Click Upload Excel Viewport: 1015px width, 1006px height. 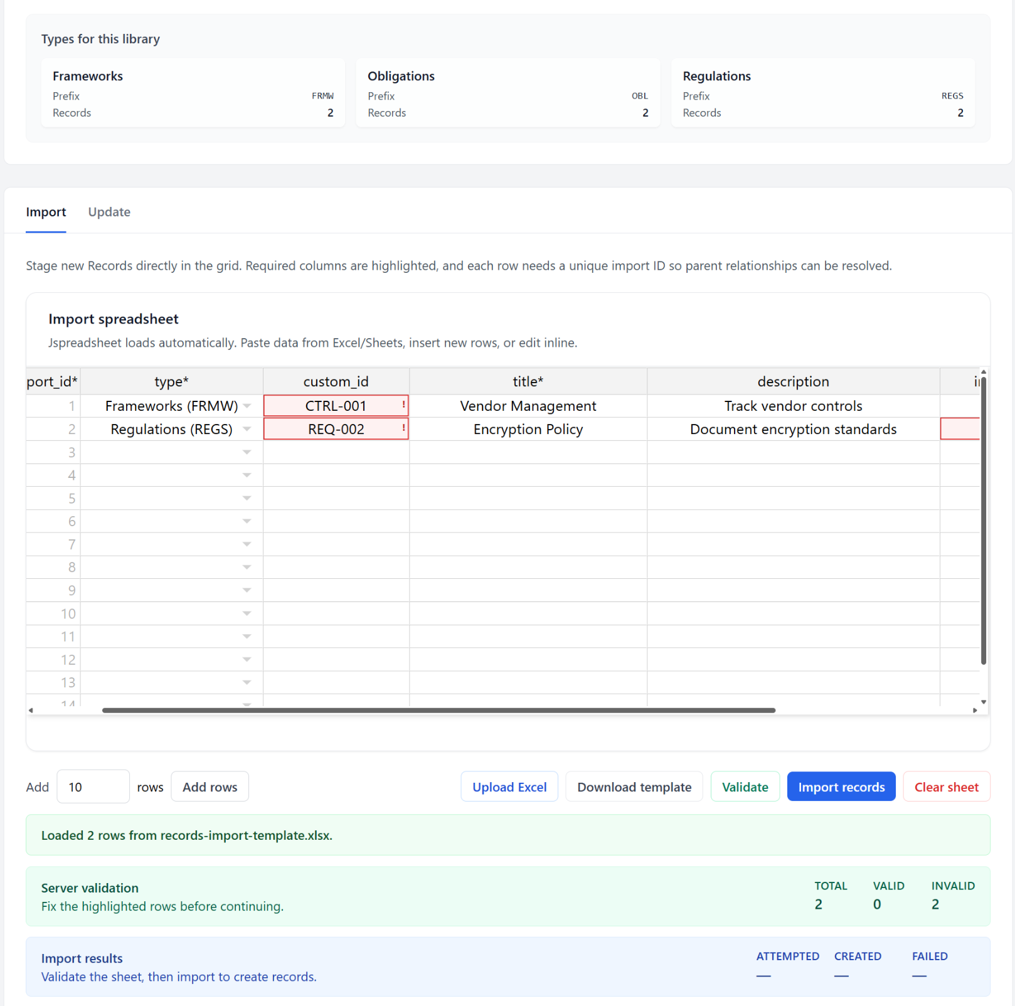509,786
